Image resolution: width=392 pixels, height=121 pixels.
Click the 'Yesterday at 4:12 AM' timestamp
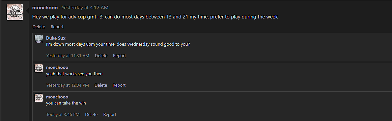click(x=85, y=8)
